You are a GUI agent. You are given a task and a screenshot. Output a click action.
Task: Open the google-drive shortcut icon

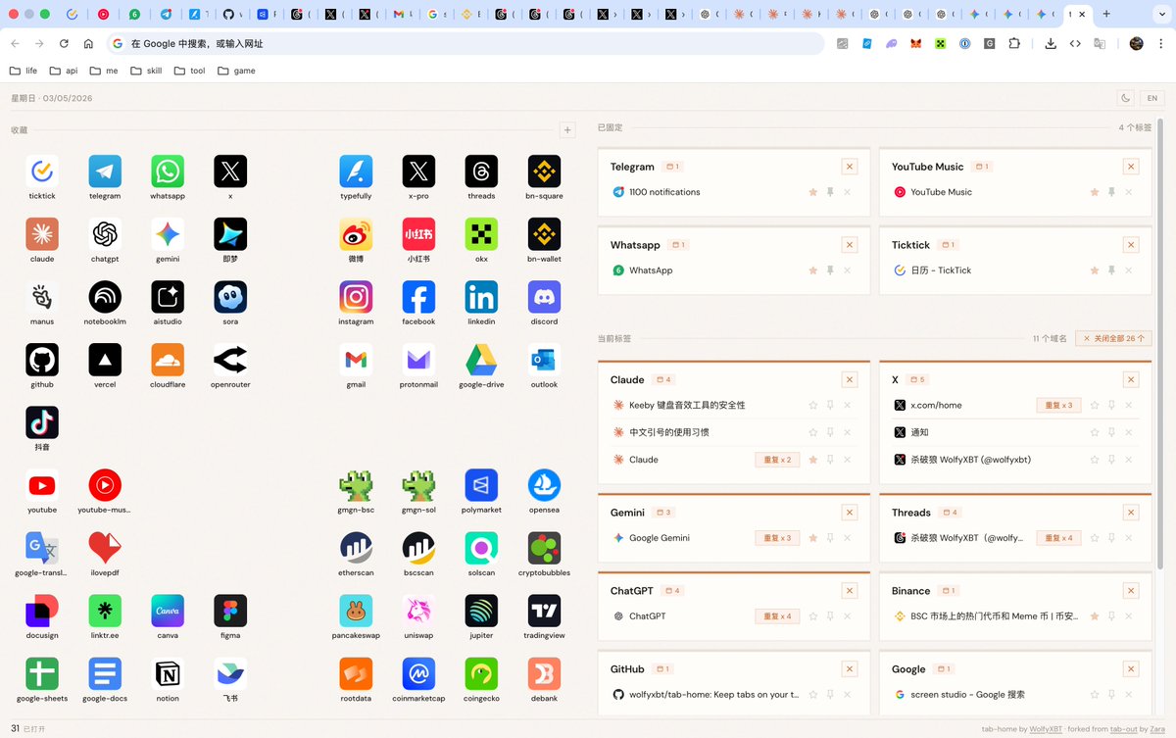481,360
